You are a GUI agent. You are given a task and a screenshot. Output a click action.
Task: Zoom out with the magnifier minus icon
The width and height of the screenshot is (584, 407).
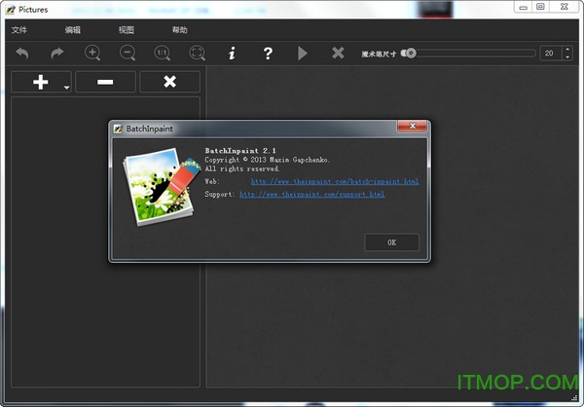(x=128, y=53)
